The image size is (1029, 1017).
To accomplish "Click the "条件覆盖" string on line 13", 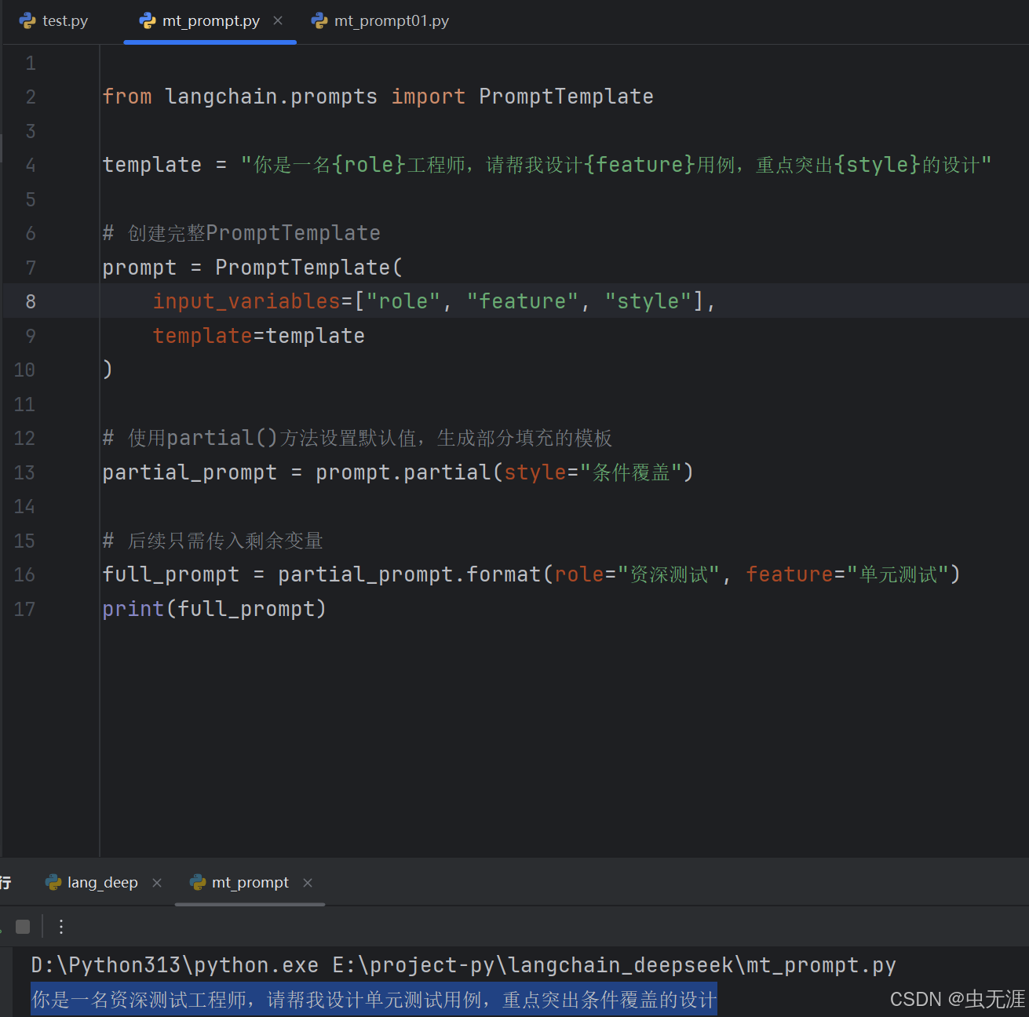I will (x=632, y=472).
